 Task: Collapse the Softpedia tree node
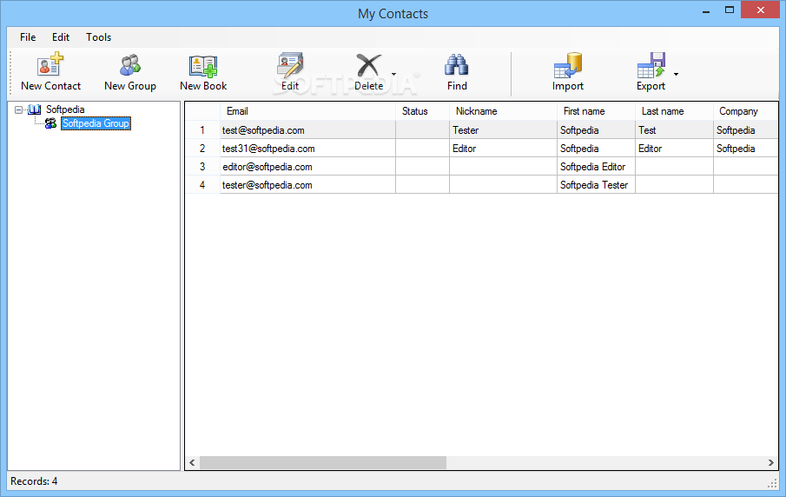point(18,109)
